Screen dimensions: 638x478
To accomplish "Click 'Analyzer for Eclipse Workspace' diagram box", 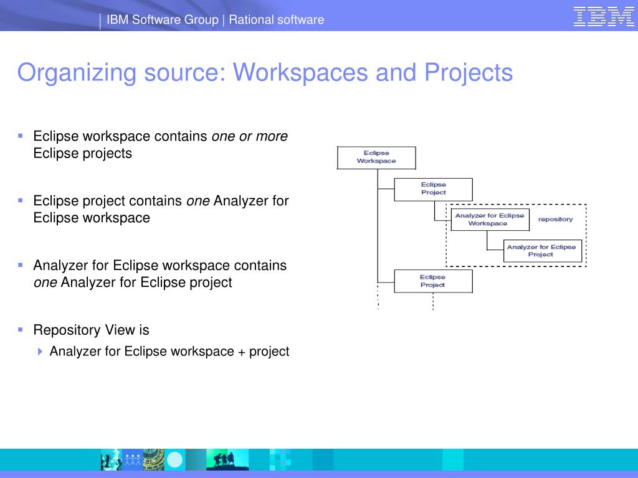I will point(490,220).
